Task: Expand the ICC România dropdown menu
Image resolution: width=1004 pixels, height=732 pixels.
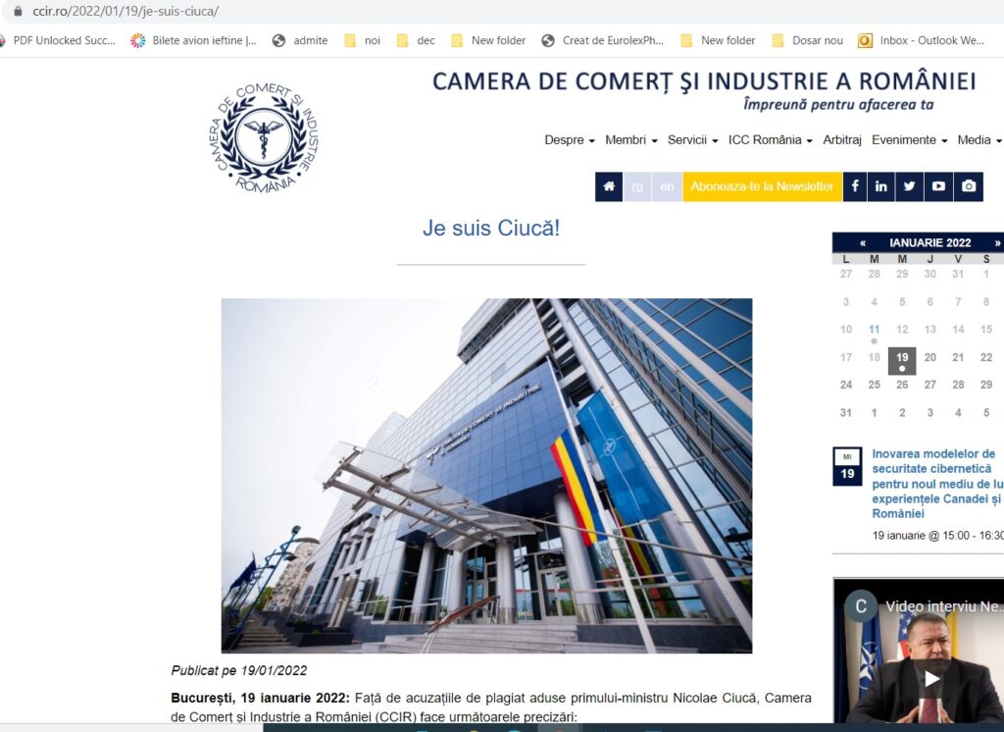Action: [770, 140]
